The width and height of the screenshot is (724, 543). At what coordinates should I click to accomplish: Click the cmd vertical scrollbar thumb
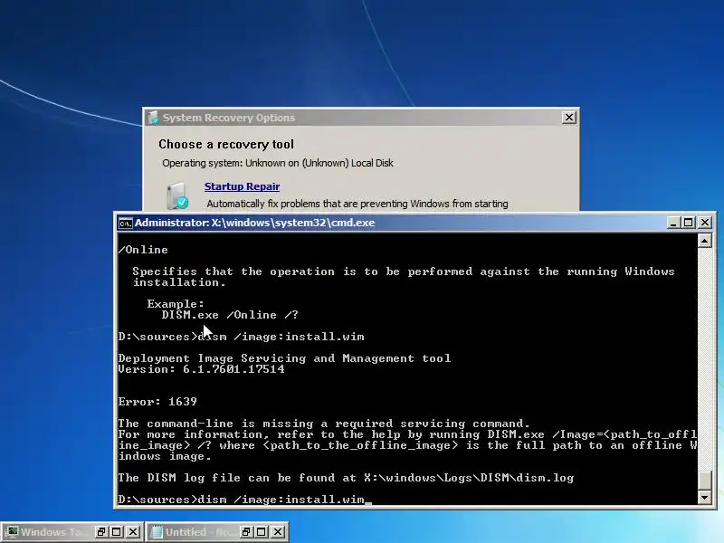(x=705, y=480)
